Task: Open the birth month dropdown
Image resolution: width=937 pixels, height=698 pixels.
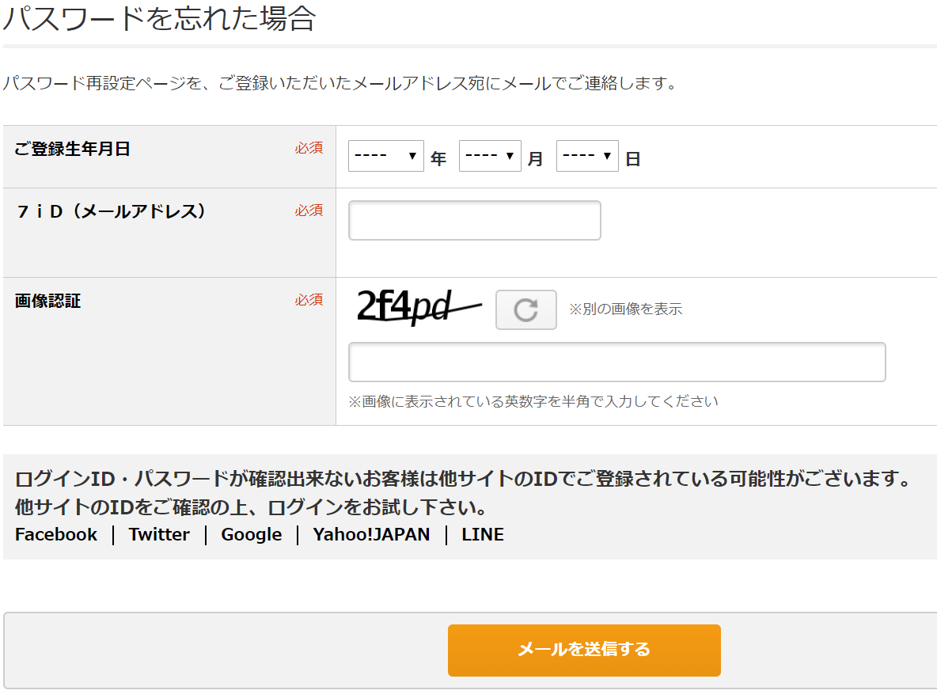Action: (x=490, y=157)
